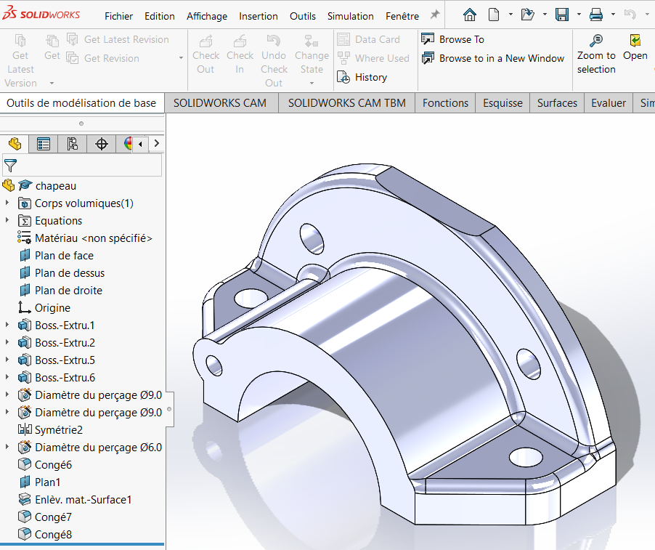
Task: Open the Open-file dropdown arrow
Action: [545, 15]
